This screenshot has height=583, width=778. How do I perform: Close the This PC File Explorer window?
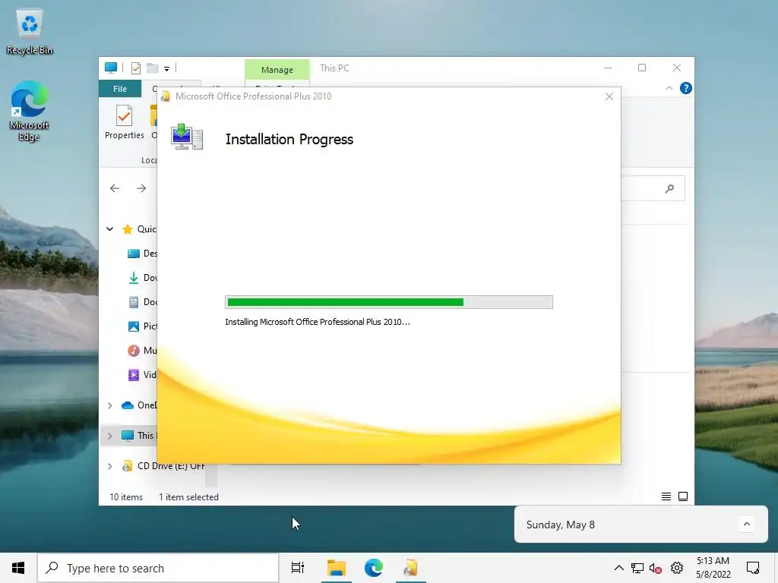(x=677, y=68)
